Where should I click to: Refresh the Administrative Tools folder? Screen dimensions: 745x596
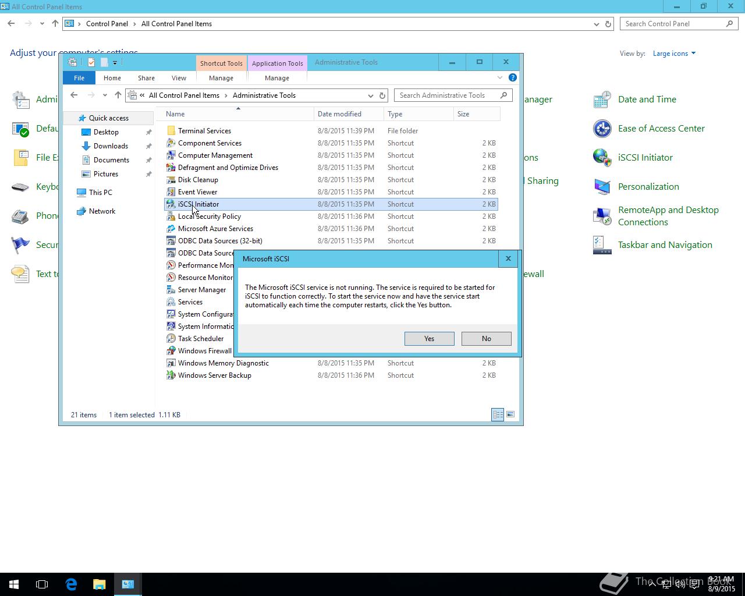click(x=382, y=95)
